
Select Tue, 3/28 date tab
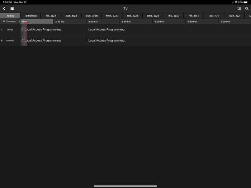click(x=132, y=16)
